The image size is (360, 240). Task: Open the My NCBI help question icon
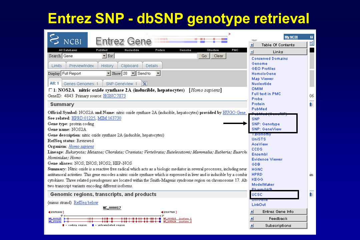click(312, 37)
